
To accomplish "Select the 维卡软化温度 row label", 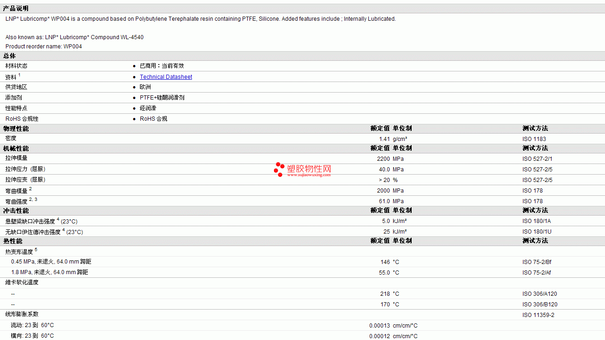I will coord(22,282).
